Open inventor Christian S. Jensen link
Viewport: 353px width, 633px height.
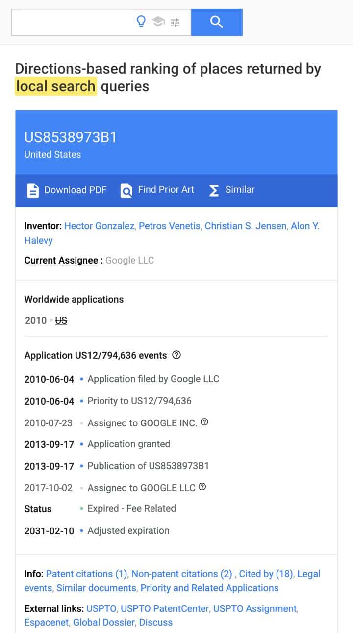coord(246,226)
